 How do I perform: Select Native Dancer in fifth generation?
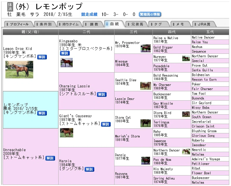[x=210, y=37]
